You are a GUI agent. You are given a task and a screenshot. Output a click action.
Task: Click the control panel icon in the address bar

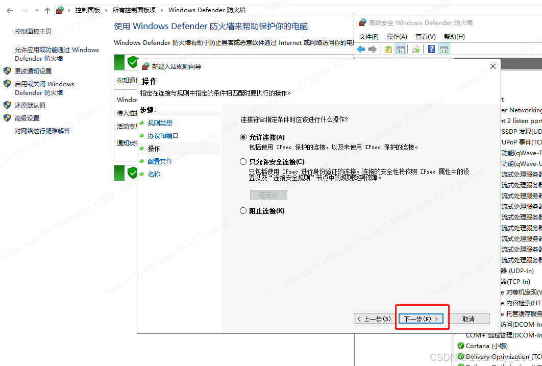pyautogui.click(x=60, y=10)
